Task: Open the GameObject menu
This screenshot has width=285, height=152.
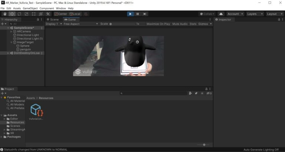Action: point(30,9)
